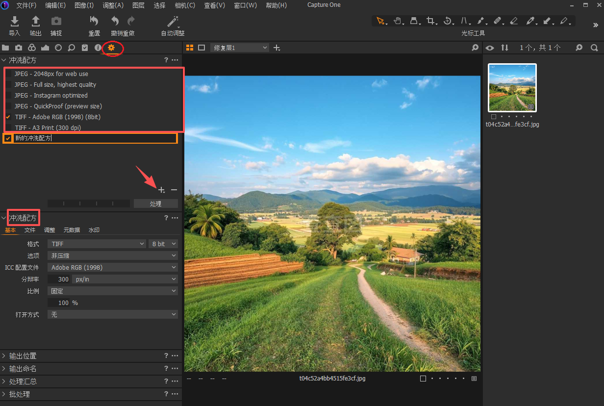
Task: Enable JPEG - Instagram optimized recipe checkbox
Action: [8, 96]
